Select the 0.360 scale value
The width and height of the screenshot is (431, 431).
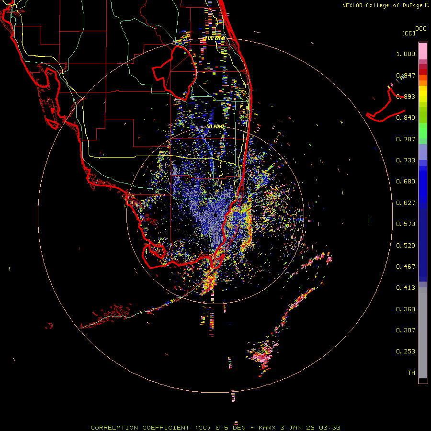click(406, 309)
